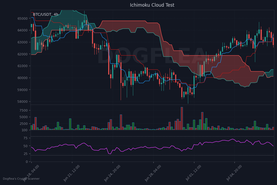
Task: Click the tallest red volume bar
Action: coord(182,118)
